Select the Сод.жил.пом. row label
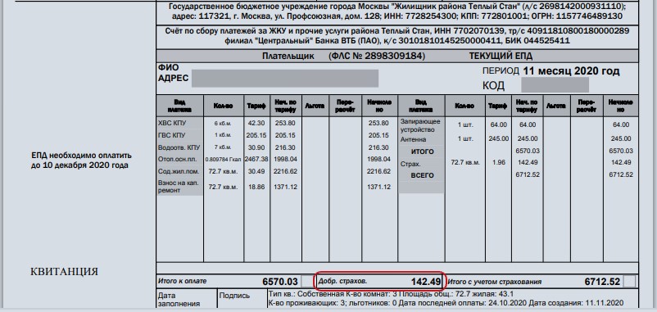 click(x=179, y=171)
